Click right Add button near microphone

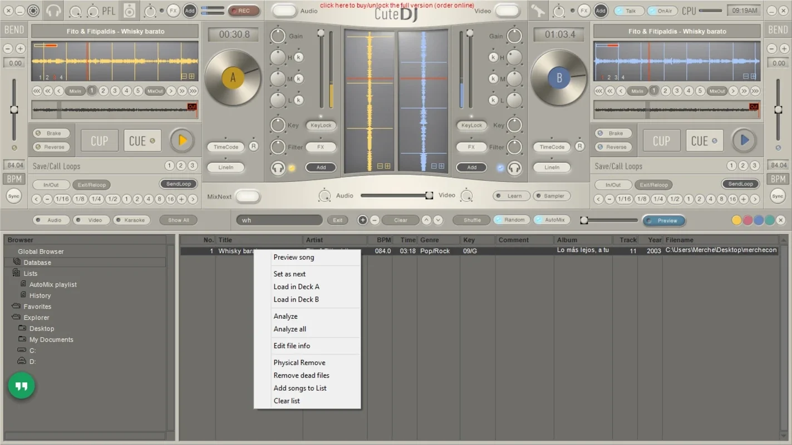(x=601, y=11)
